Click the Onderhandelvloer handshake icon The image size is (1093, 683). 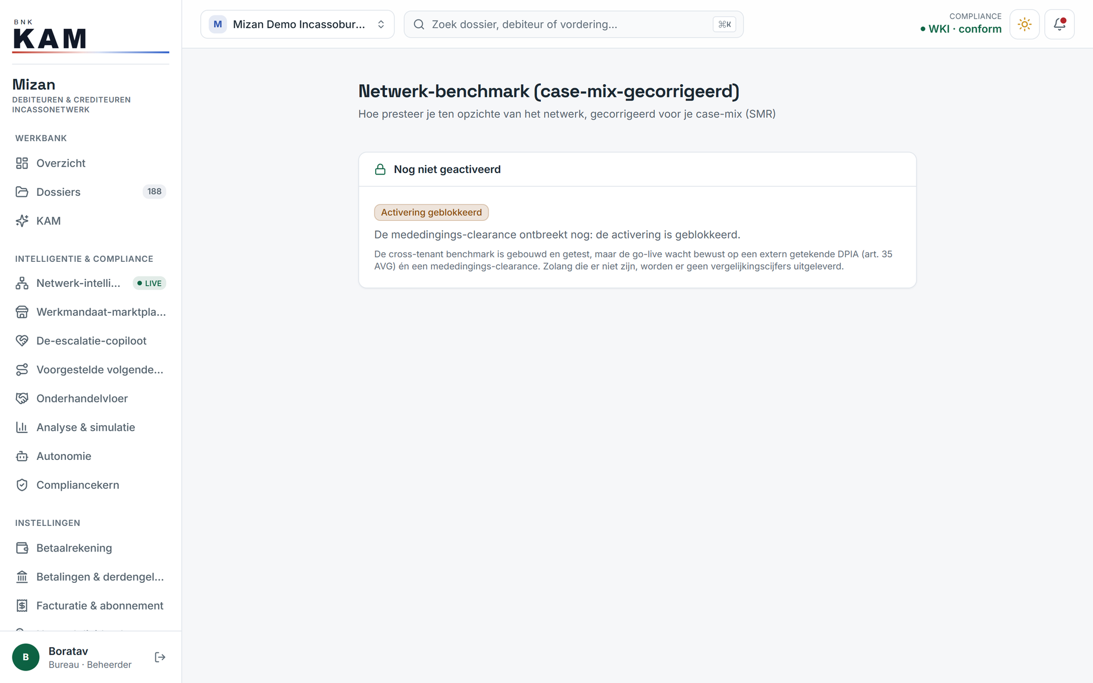point(22,398)
